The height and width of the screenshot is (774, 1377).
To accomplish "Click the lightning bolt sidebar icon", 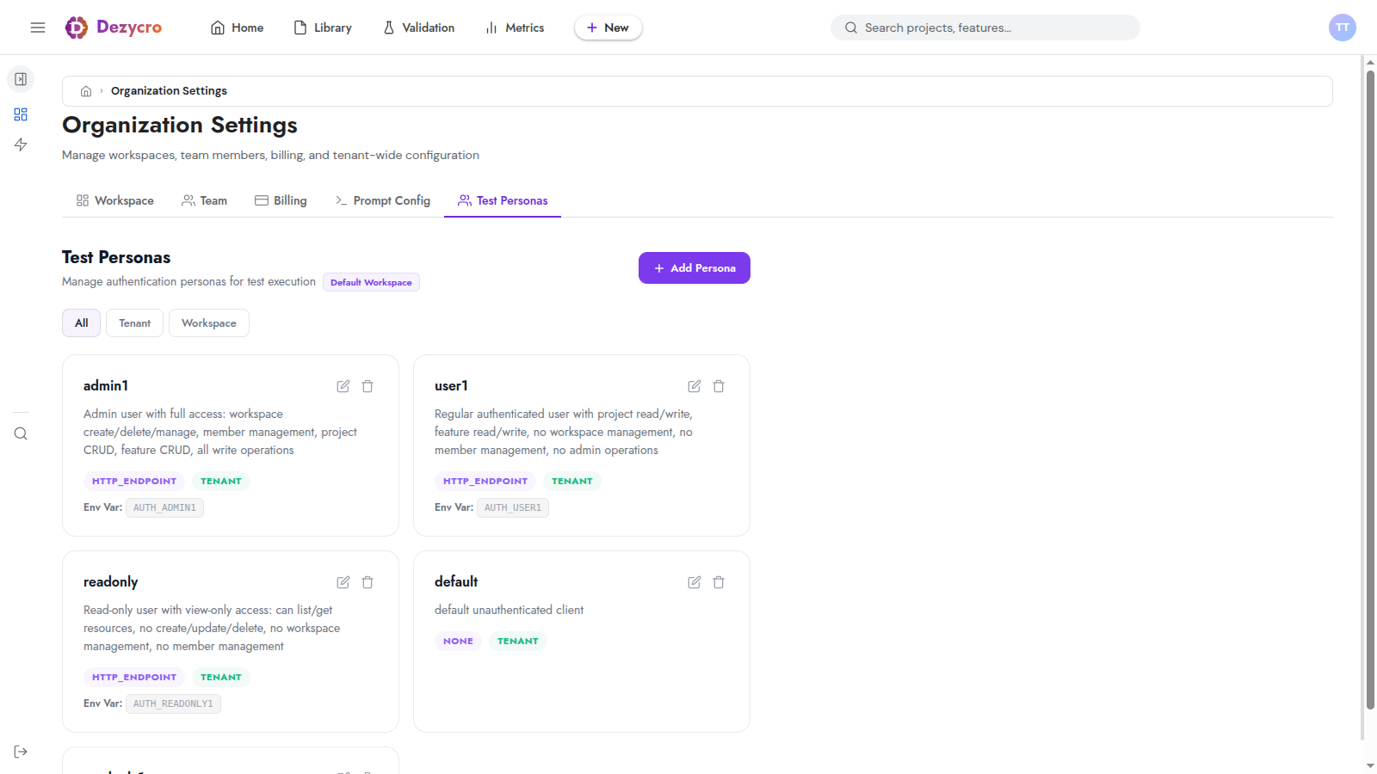I will (21, 144).
